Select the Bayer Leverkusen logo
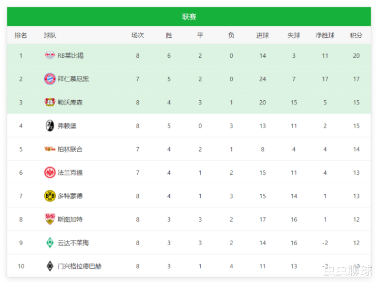378x284 pixels. pos(50,102)
